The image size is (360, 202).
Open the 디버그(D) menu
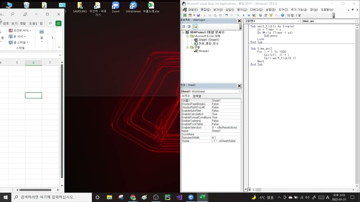[x=256, y=10]
